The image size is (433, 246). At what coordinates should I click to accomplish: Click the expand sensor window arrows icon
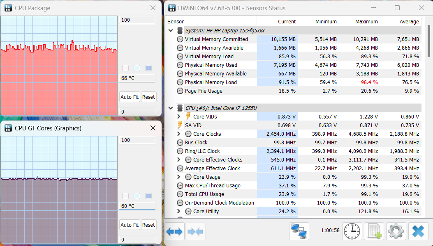[x=174, y=232]
